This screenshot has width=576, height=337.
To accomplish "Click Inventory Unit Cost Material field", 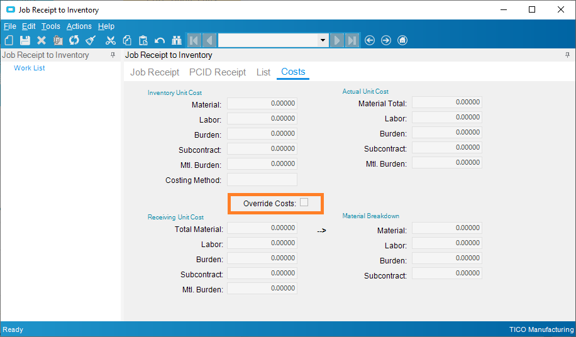I will [x=262, y=104].
